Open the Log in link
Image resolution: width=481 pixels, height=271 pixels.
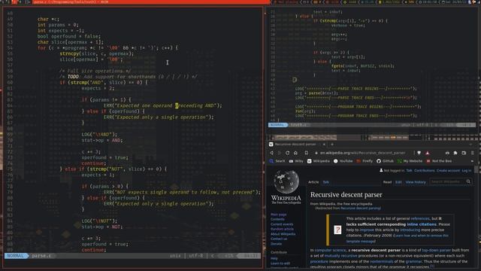466,171
